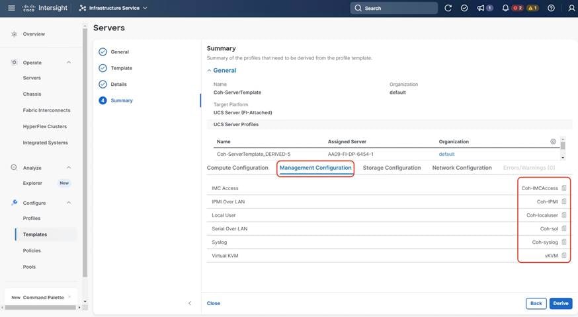Open the tasks checkmark icon in header
The width and height of the screenshot is (578, 317).
pyautogui.click(x=464, y=8)
